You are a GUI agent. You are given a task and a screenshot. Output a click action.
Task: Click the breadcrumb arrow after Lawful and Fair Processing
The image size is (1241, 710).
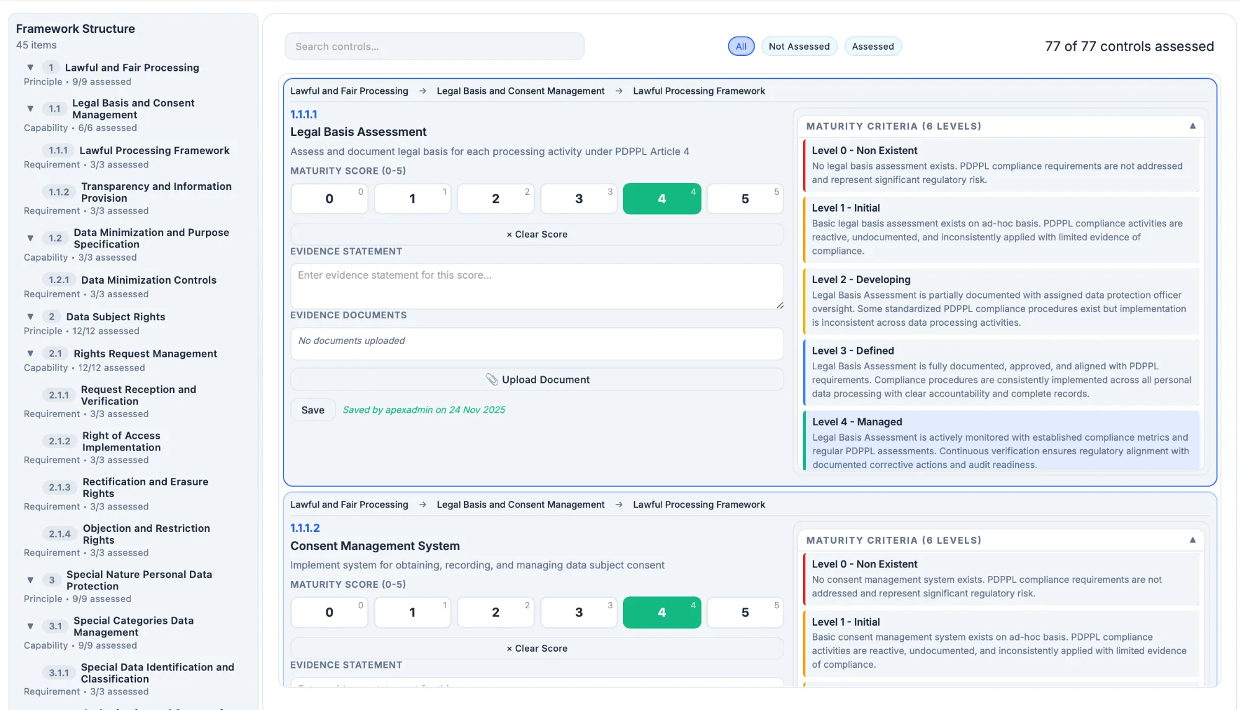coord(423,91)
